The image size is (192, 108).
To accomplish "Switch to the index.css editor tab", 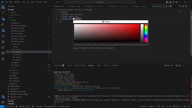I will (74, 6).
